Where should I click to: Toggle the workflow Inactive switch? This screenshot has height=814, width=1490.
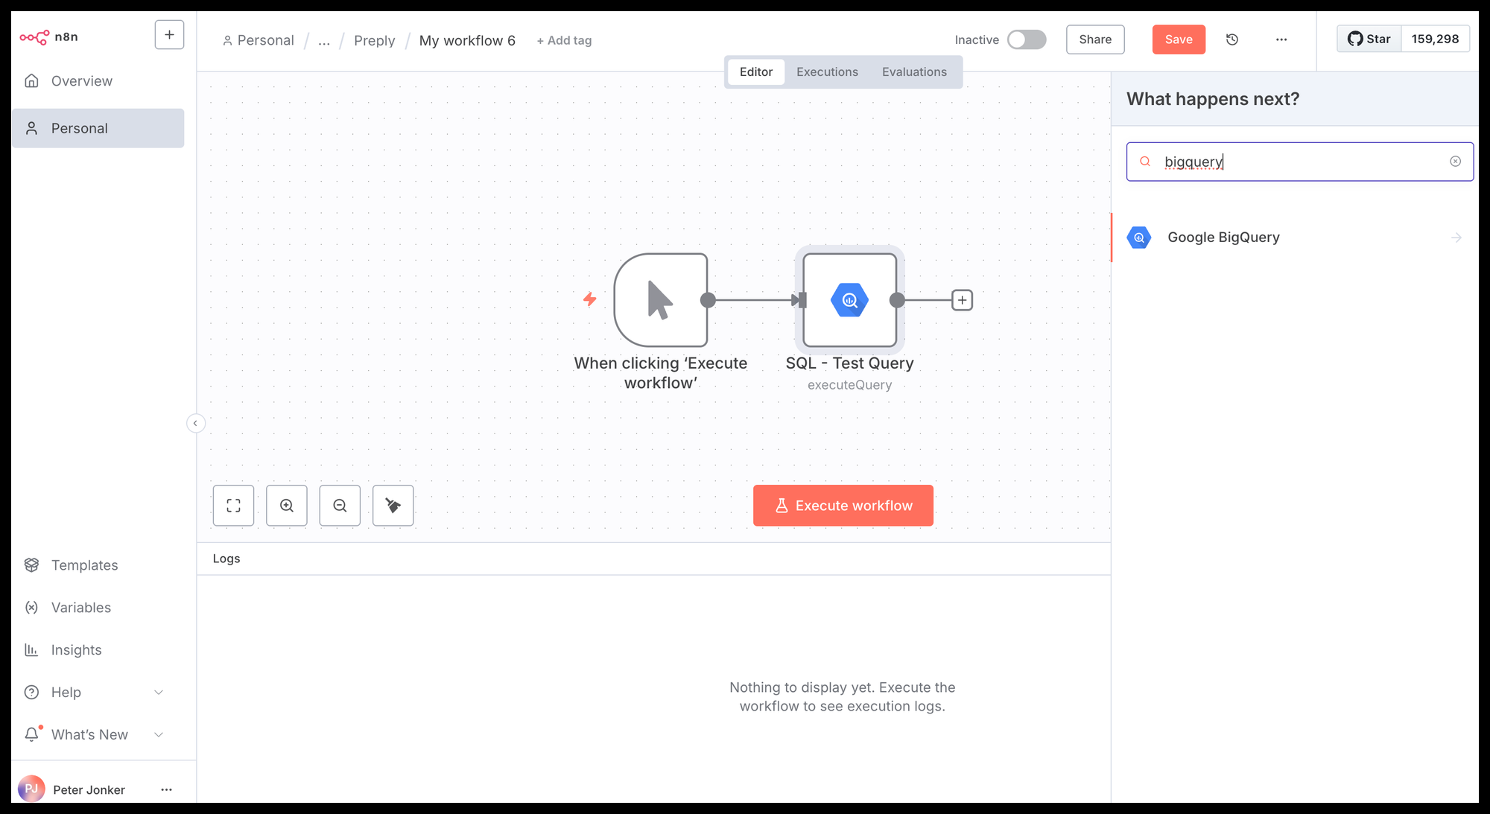1026,39
